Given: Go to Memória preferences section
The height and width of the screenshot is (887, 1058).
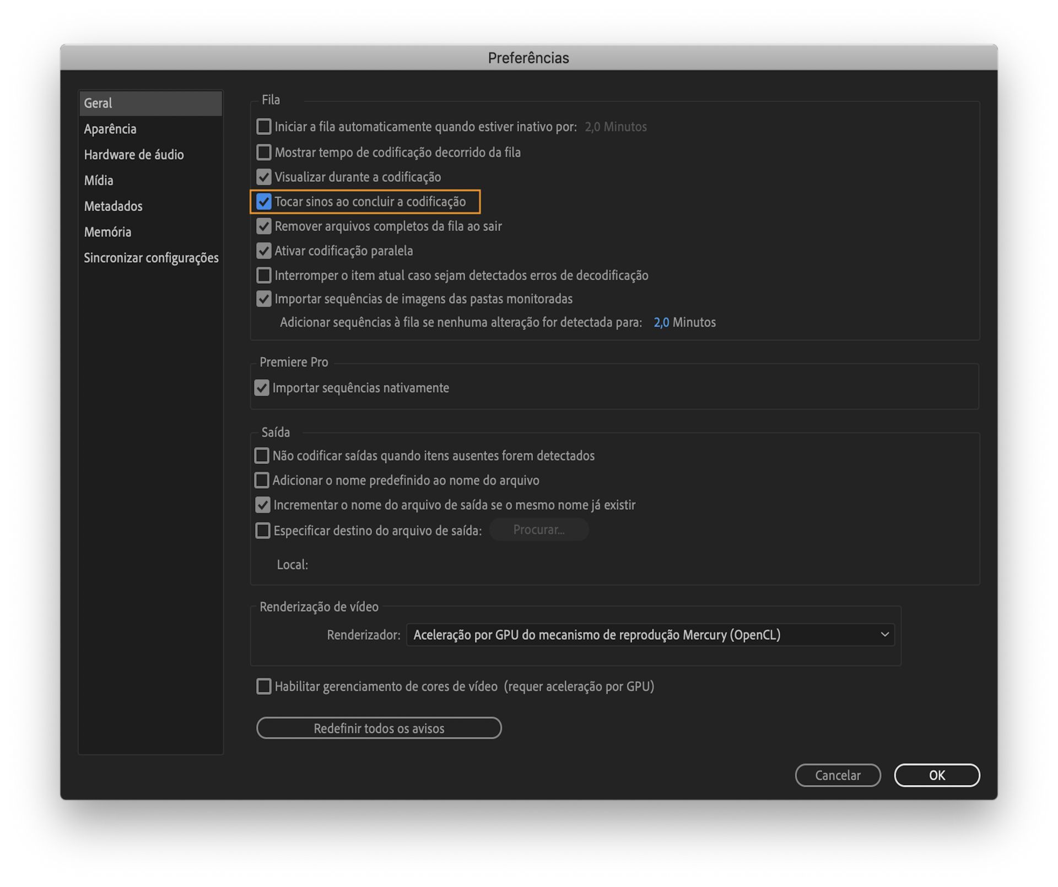Looking at the screenshot, I should click(x=107, y=232).
